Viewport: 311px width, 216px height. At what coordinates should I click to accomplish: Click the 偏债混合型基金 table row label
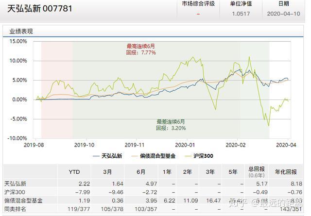(23, 200)
